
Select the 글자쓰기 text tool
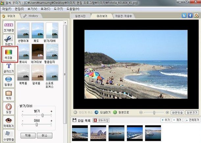click(9, 68)
